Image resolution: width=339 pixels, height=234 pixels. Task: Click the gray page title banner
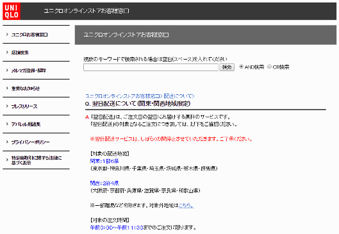206,35
